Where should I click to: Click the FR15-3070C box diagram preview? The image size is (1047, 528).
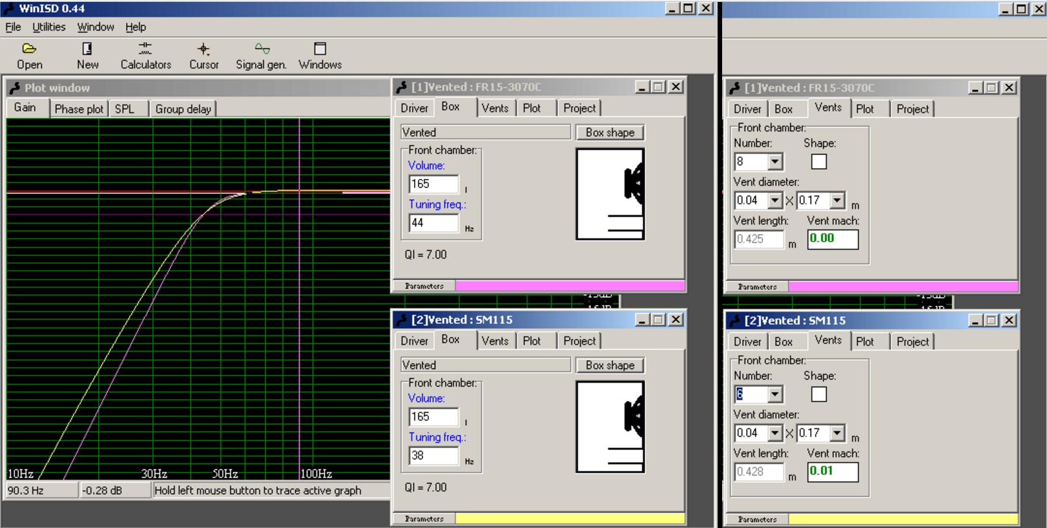(x=610, y=194)
